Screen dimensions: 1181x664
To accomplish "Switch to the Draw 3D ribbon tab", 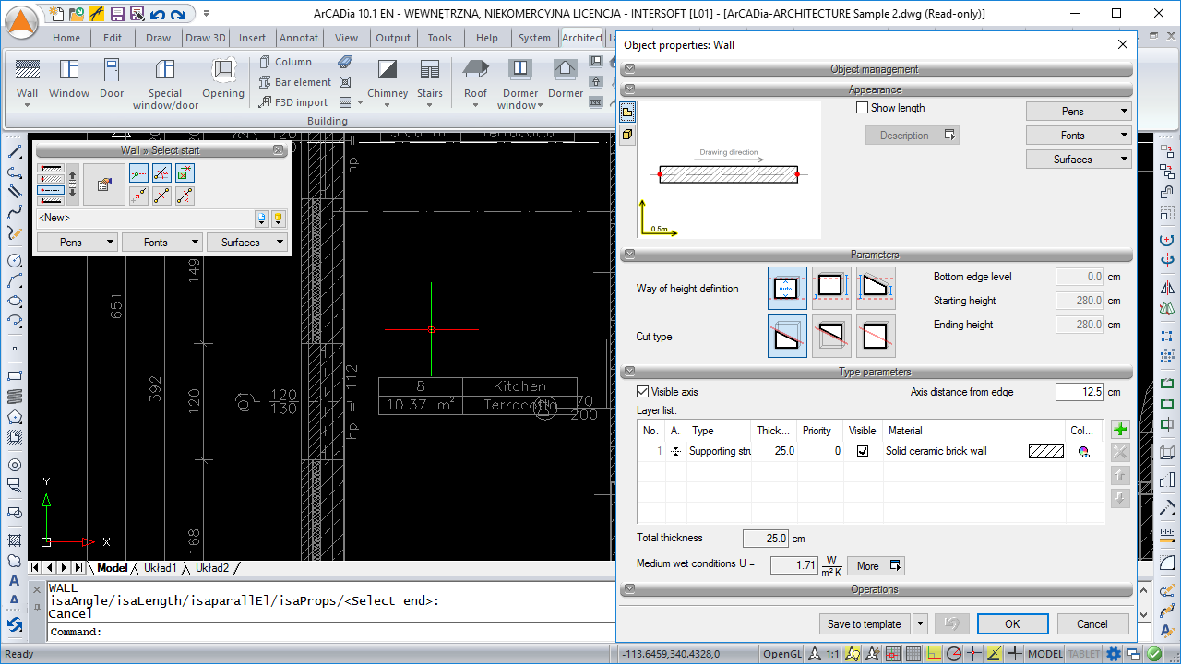I will tap(205, 38).
